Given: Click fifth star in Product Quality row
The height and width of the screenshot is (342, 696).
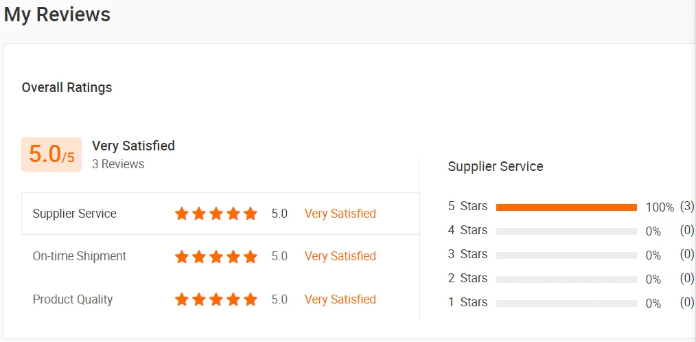Looking at the screenshot, I should (x=251, y=299).
